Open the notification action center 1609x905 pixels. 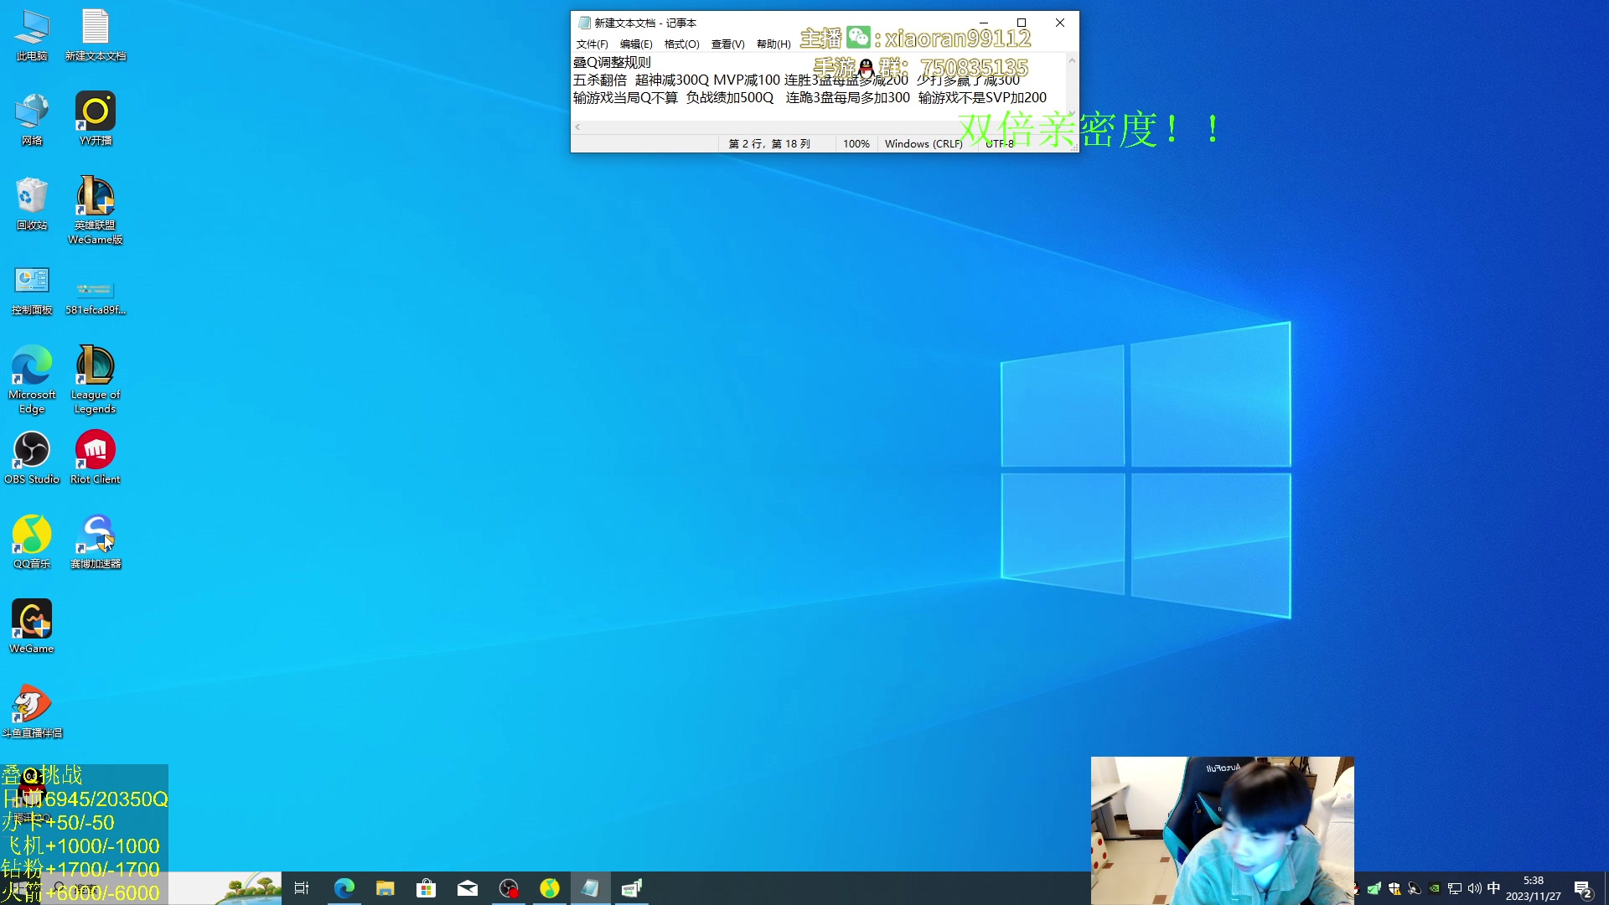point(1583,888)
